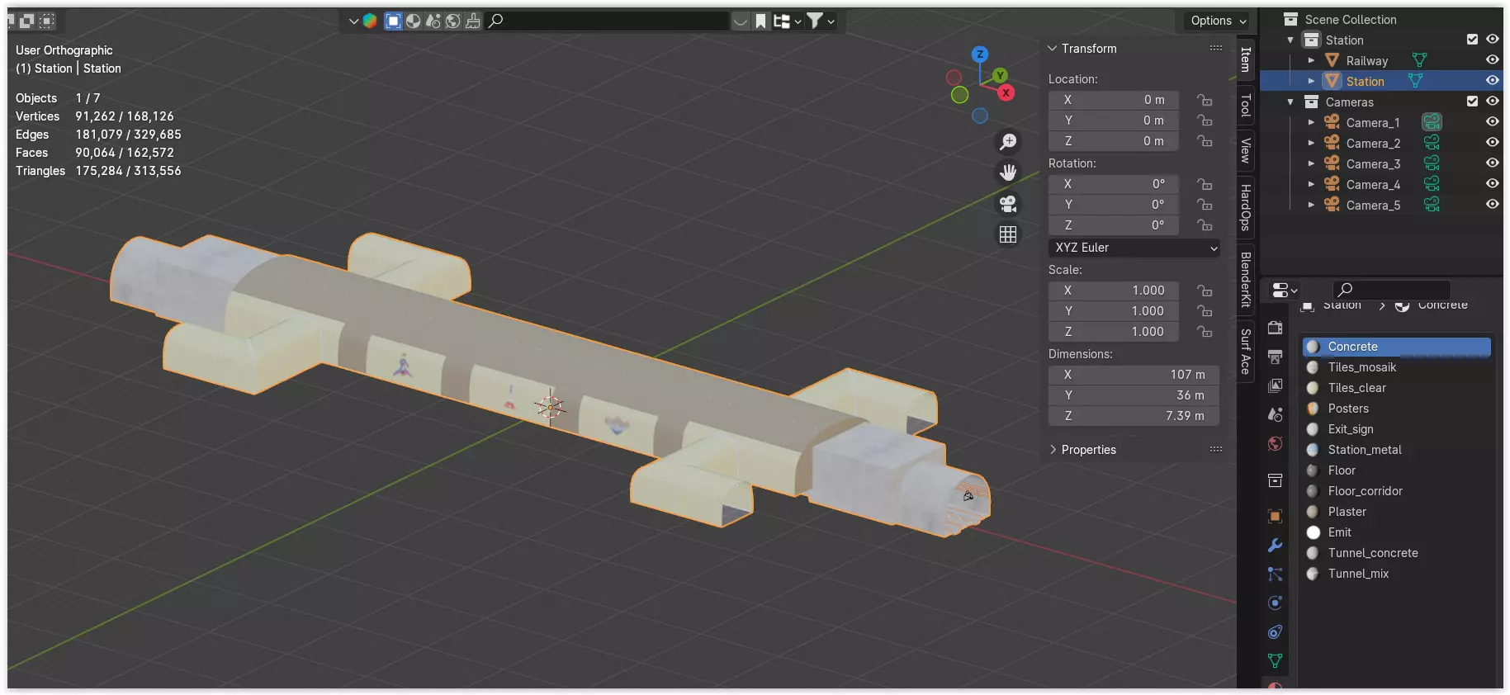The image size is (1510, 695).
Task: Lock the Scale Y value
Action: pos(1205,311)
